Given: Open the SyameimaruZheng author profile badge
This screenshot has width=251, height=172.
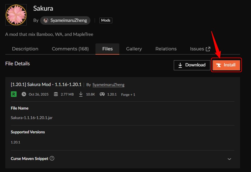Looking at the screenshot, I should [65, 20].
